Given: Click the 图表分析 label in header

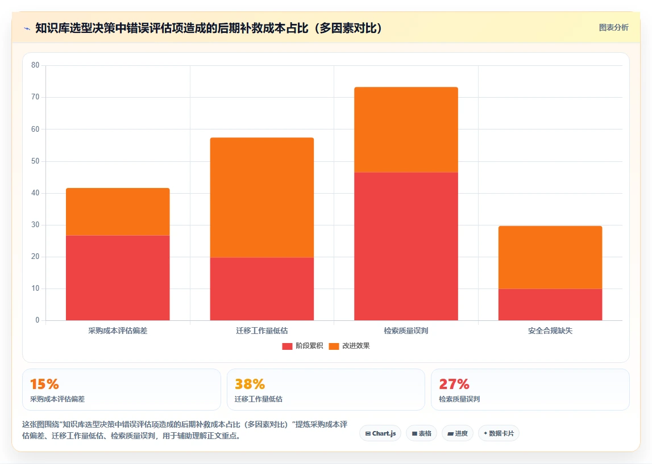Looking at the screenshot, I should [x=613, y=27].
